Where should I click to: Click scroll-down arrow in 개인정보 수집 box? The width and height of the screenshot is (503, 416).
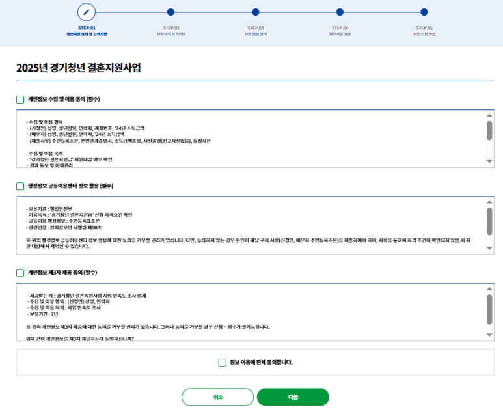489,161
